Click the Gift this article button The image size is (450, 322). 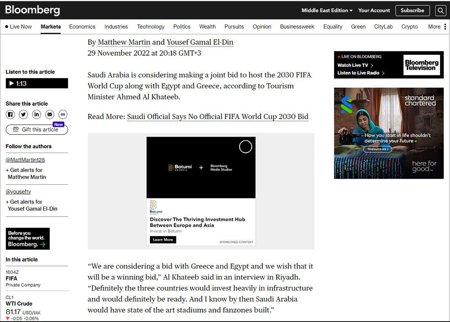tap(37, 129)
